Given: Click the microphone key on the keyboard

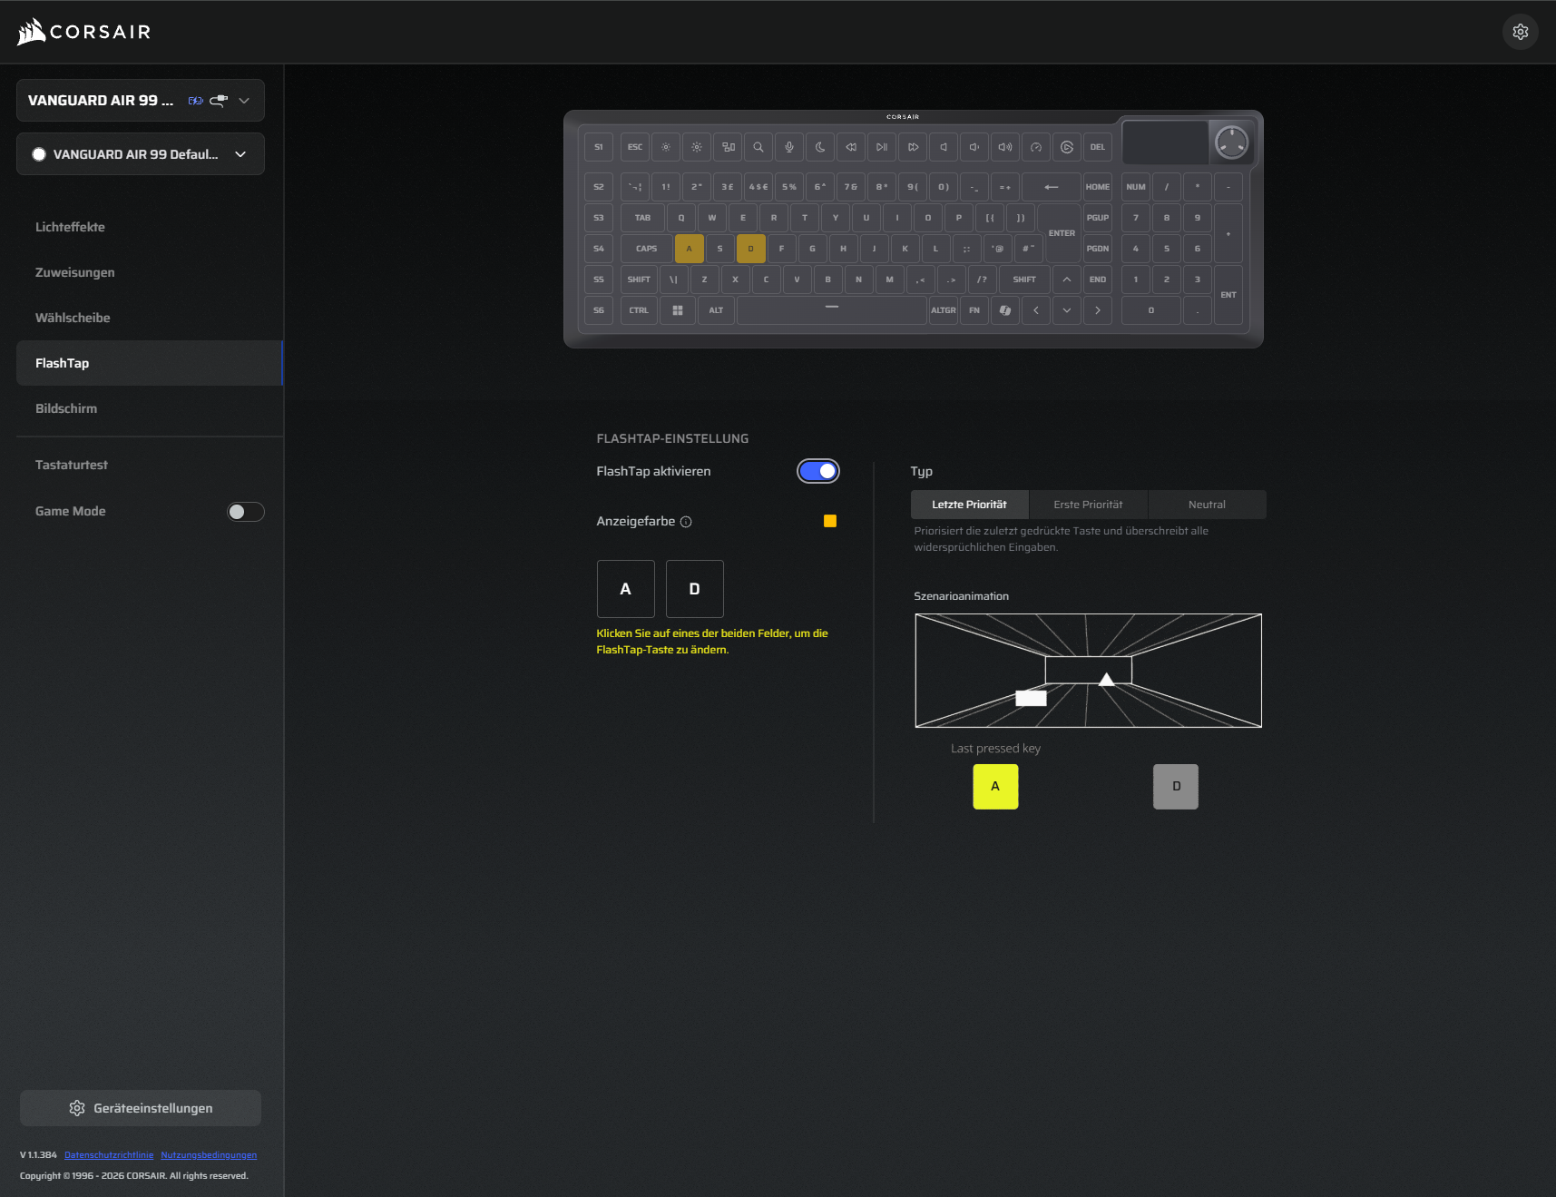Looking at the screenshot, I should [789, 147].
